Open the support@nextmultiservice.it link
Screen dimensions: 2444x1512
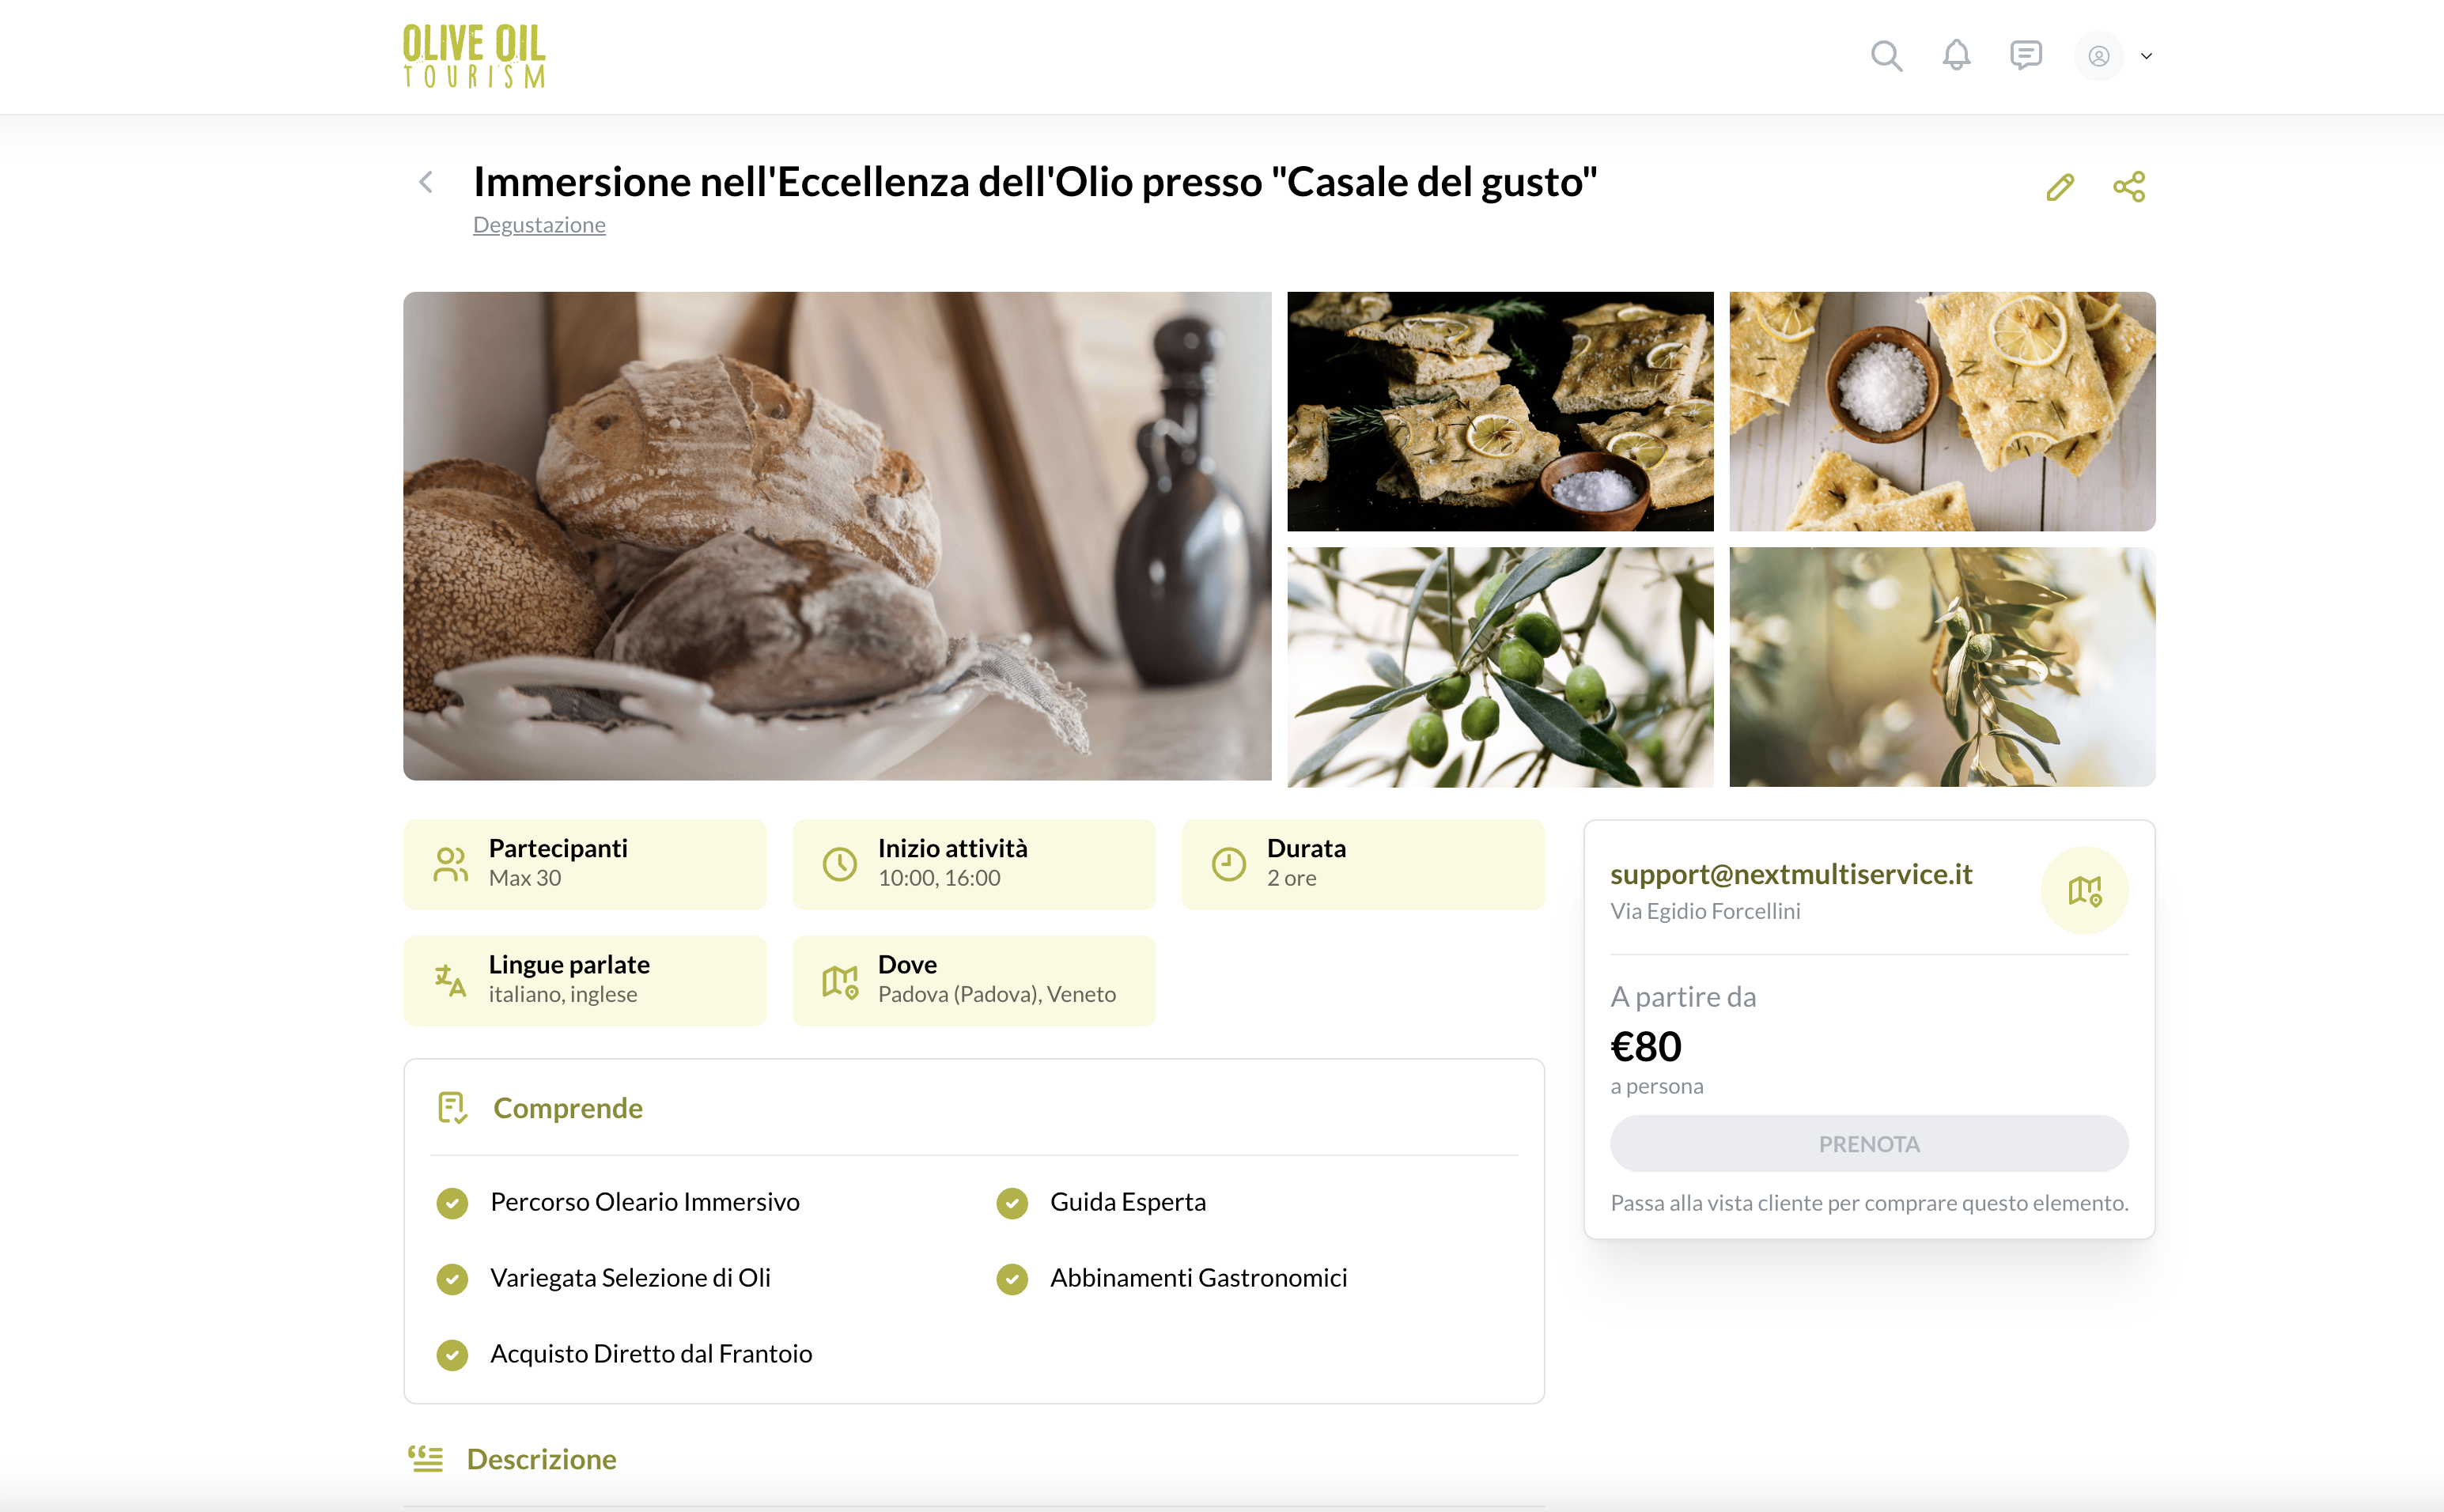click(1791, 874)
